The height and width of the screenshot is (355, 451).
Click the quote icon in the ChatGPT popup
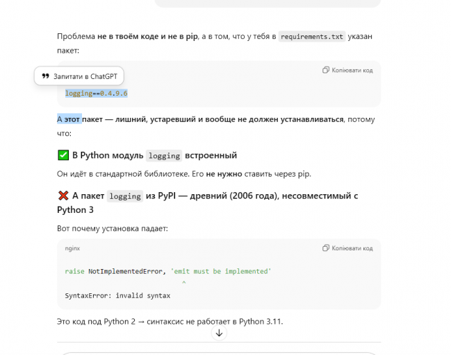pos(46,76)
